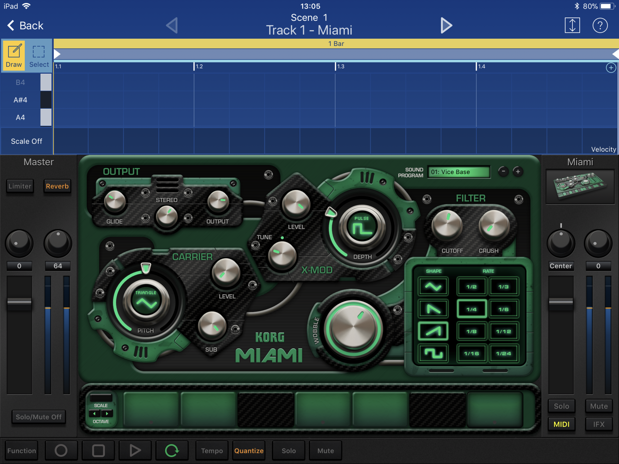Tap the filter Crush knob

click(x=494, y=226)
